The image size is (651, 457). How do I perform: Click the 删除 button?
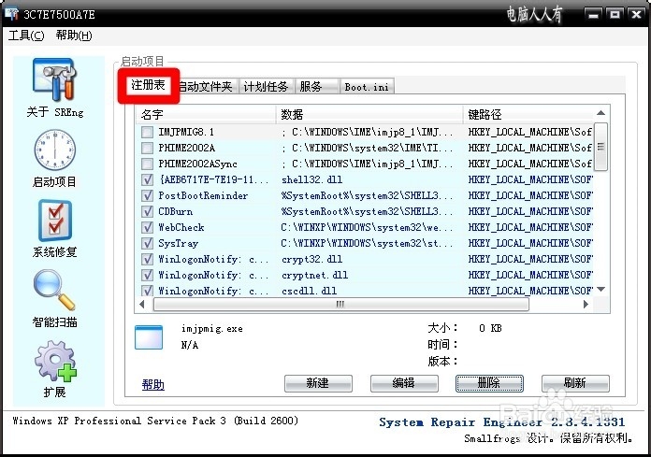point(489,383)
